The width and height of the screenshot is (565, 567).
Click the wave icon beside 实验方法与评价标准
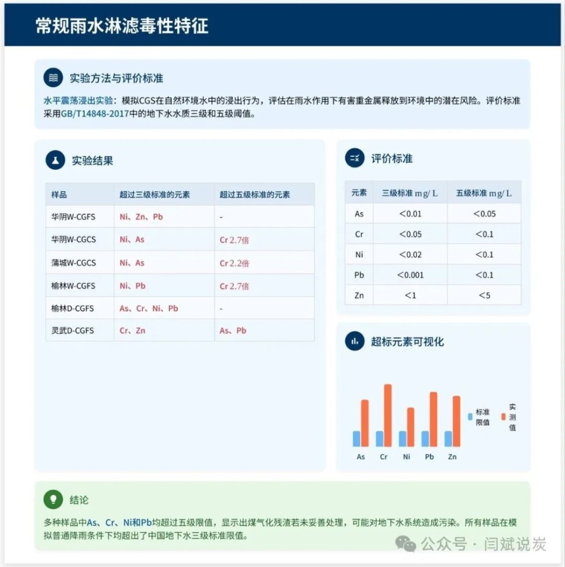point(53,78)
